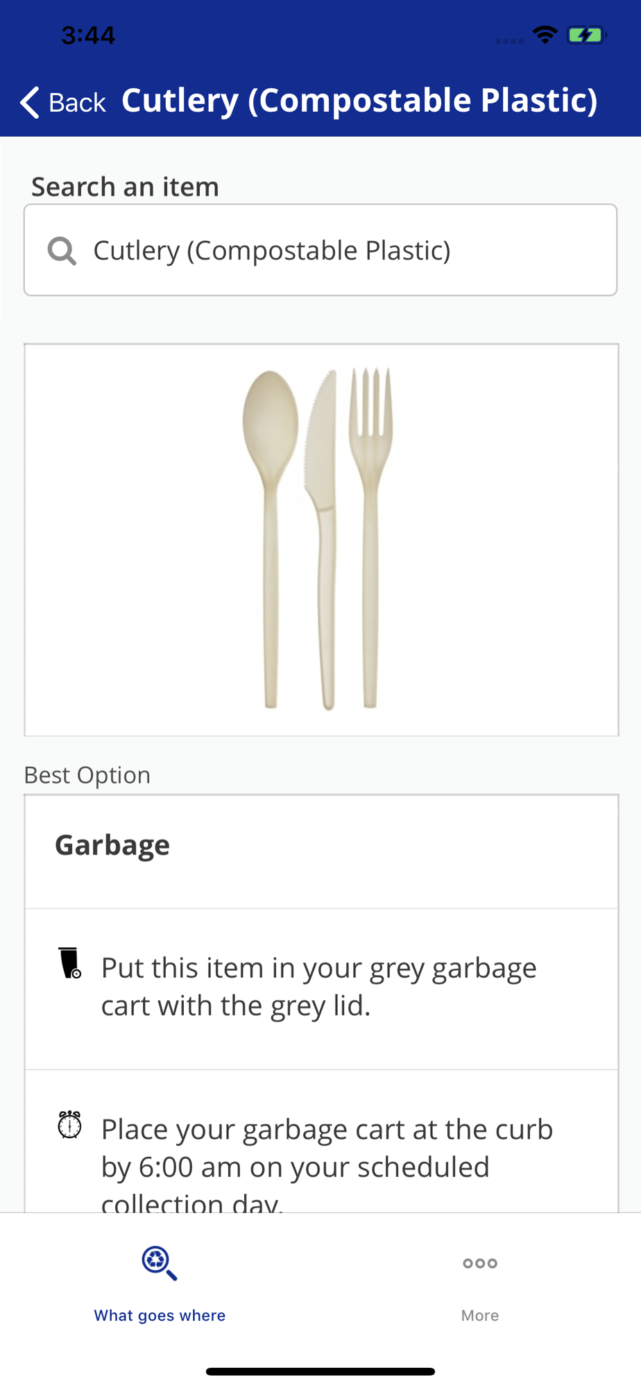Tap the back chevron arrow

coord(30,103)
